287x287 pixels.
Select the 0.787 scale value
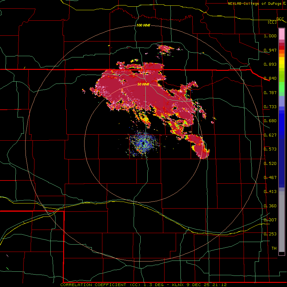[270, 92]
